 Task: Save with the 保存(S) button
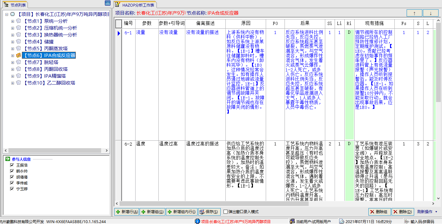click(209, 212)
